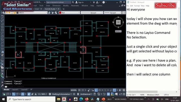Toggle the lock icon of ARCH layer
181x102 pixels.
[15, 13]
